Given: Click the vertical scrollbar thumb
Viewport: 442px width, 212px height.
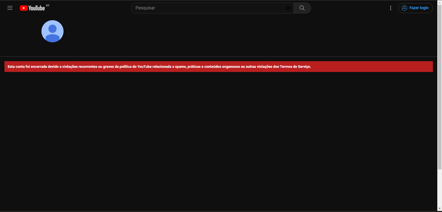Looking at the screenshot, I should coord(440,87).
